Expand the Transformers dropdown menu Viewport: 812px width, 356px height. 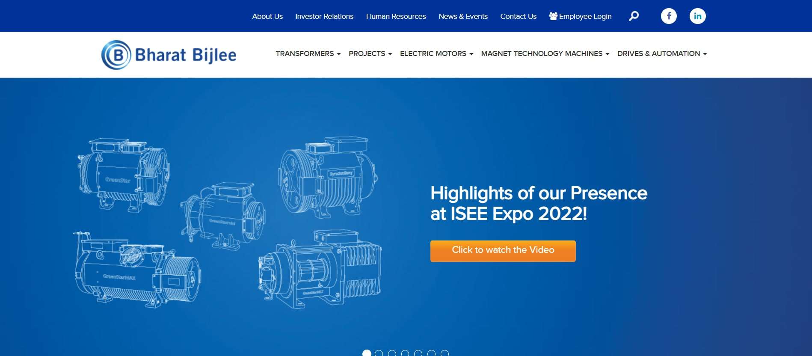tap(308, 53)
